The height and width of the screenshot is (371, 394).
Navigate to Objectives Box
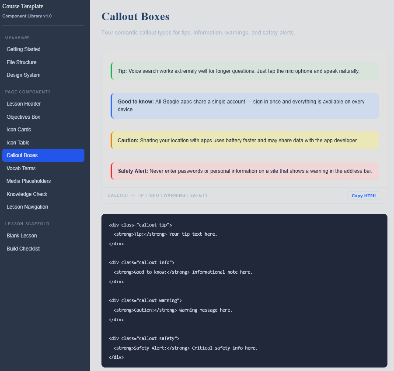pos(23,117)
